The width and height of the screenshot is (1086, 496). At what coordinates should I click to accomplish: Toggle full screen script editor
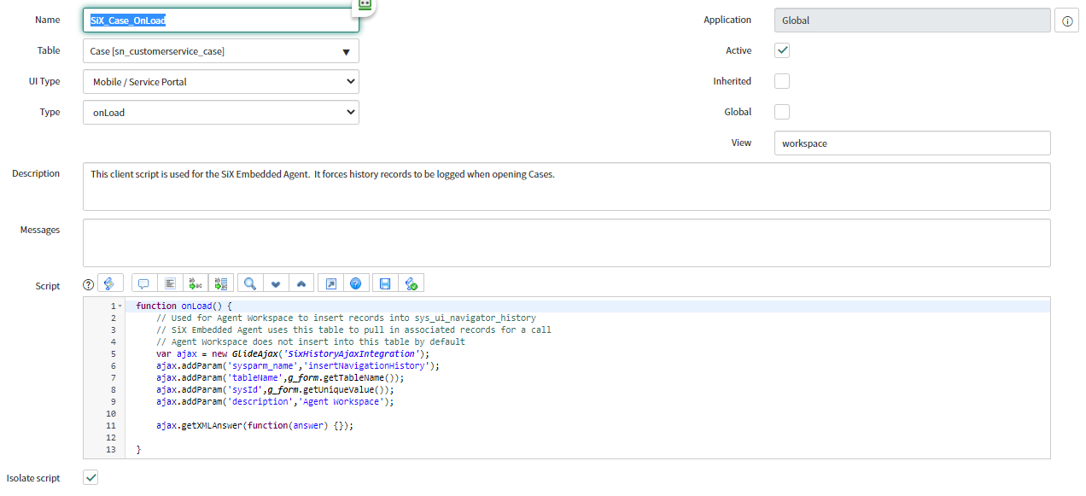(330, 283)
